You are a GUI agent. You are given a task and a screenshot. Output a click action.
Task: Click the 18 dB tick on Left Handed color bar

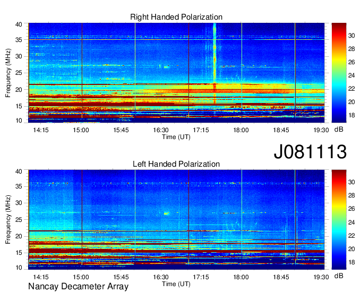351,262
